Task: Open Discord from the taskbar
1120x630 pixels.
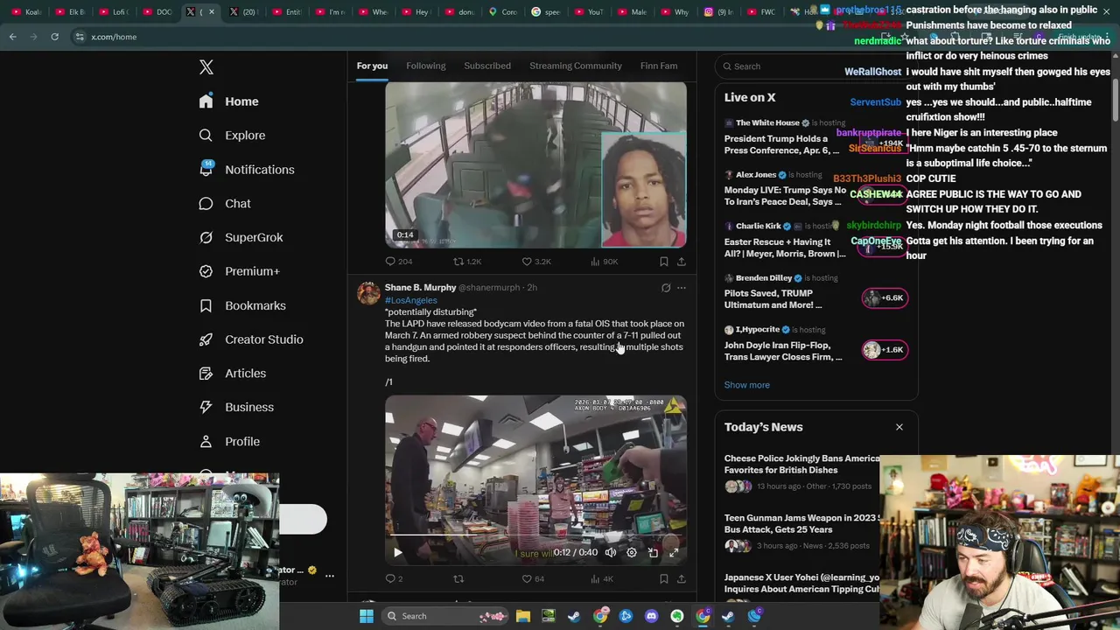Action: pos(651,616)
